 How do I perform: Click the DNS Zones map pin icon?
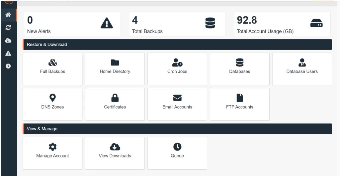[x=52, y=98]
